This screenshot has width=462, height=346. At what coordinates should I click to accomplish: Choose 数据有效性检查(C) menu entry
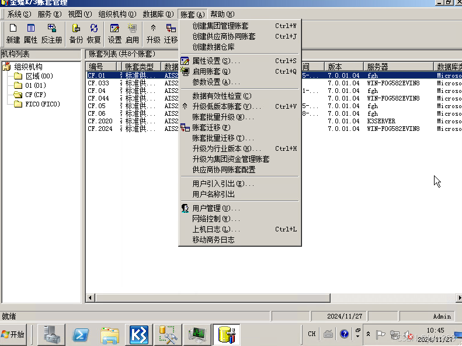coord(240,96)
